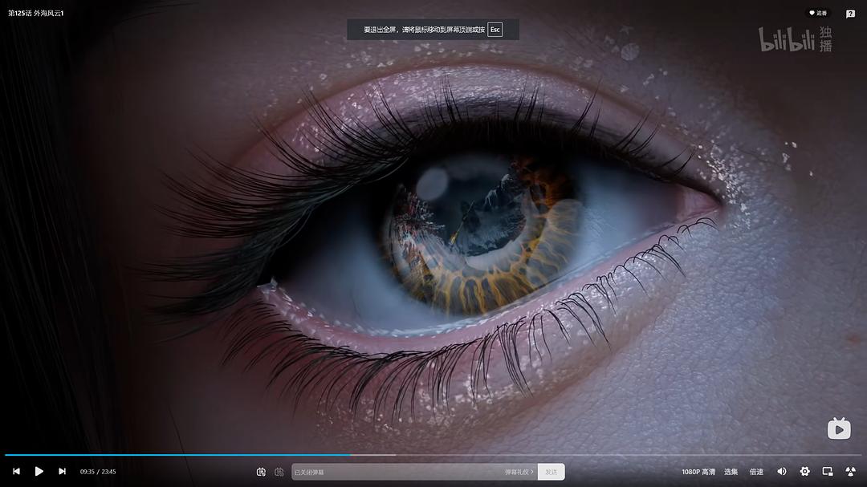867x487 pixels.
Task: Open the 1080P 高清 quality menu
Action: 698,472
